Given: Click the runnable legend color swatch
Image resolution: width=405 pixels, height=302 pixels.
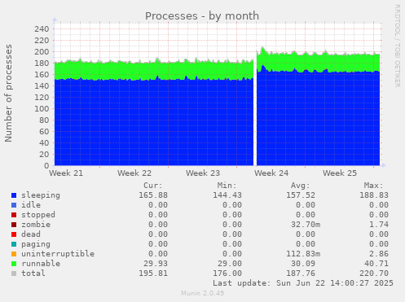Looking at the screenshot, I should [14, 264].
